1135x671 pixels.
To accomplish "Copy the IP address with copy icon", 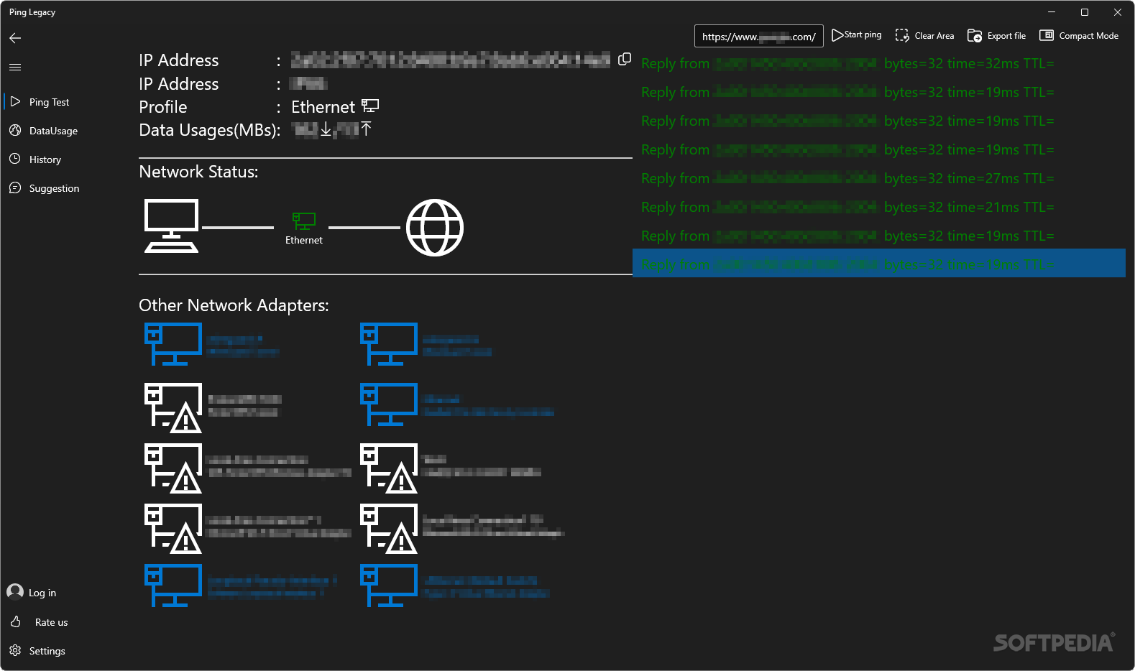I will (x=625, y=59).
